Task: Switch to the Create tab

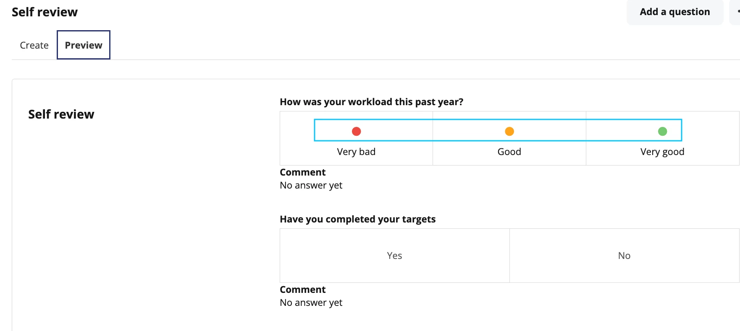Action: (x=34, y=45)
